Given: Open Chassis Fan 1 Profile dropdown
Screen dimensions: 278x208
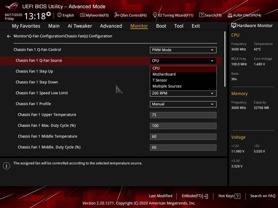Looking at the screenshot, I should pos(183,104).
